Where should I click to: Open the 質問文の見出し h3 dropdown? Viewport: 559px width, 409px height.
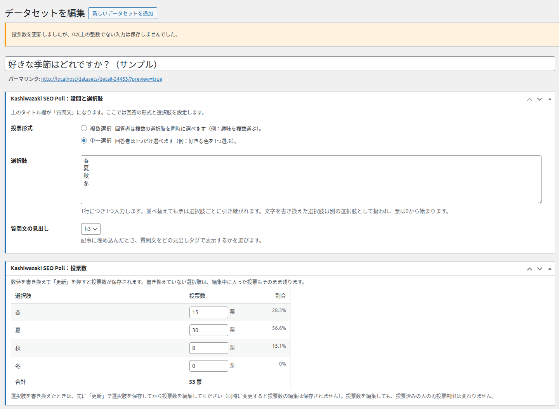(x=91, y=229)
